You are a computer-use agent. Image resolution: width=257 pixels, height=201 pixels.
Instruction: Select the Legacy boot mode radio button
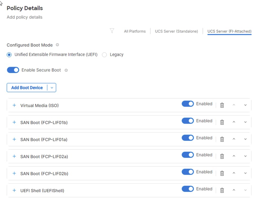pyautogui.click(x=105, y=55)
